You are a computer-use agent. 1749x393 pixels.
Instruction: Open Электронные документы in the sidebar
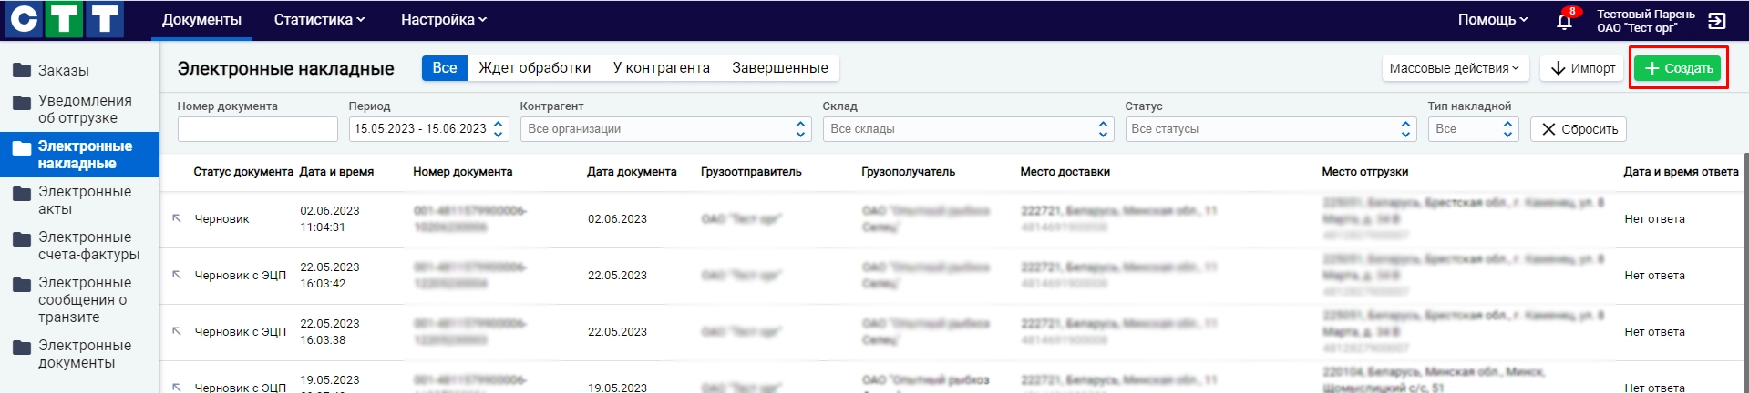coord(85,354)
